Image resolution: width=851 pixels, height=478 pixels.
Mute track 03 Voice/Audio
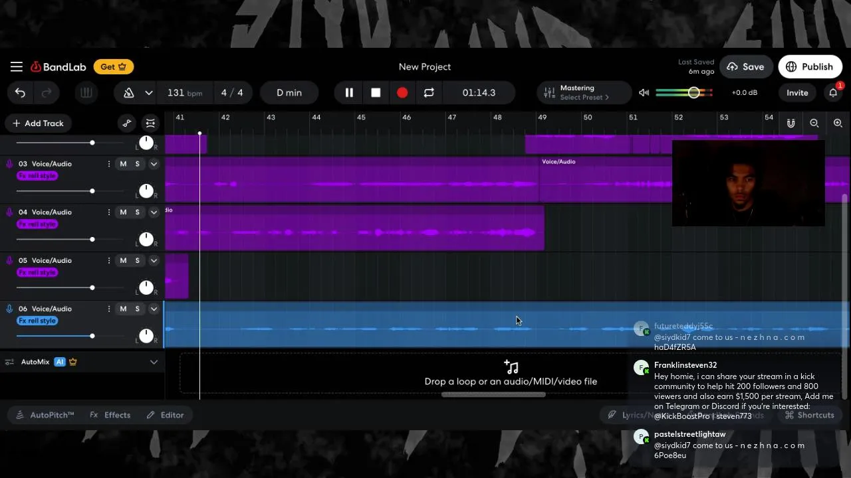[x=123, y=164]
